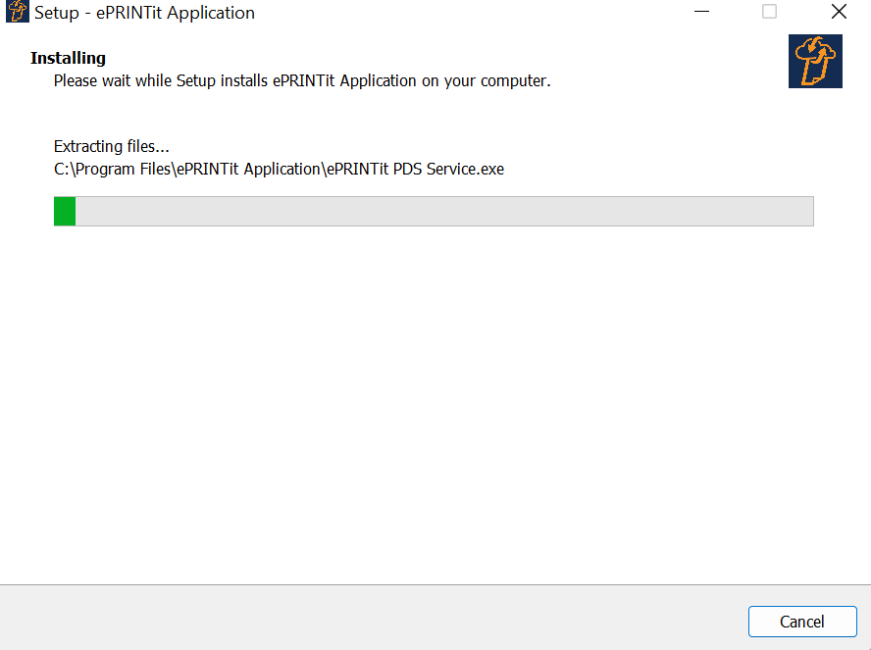The height and width of the screenshot is (650, 871).
Task: Click the gray footer left of Cancel
Action: 373,618
